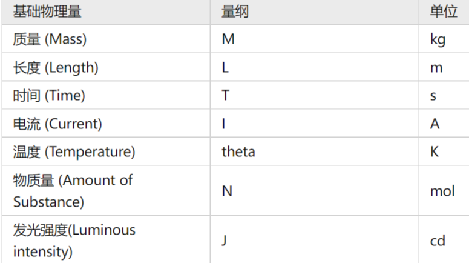Click the dimension symbol M cell
Screen dimensions: 469x263
pyautogui.click(x=228, y=39)
